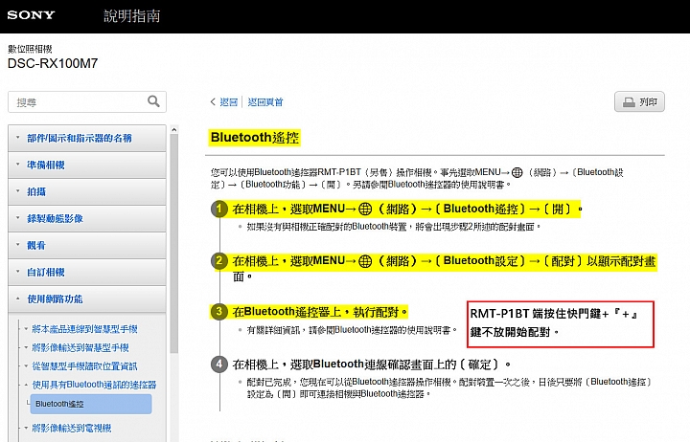Expand the 自訂相機 section

[86, 272]
